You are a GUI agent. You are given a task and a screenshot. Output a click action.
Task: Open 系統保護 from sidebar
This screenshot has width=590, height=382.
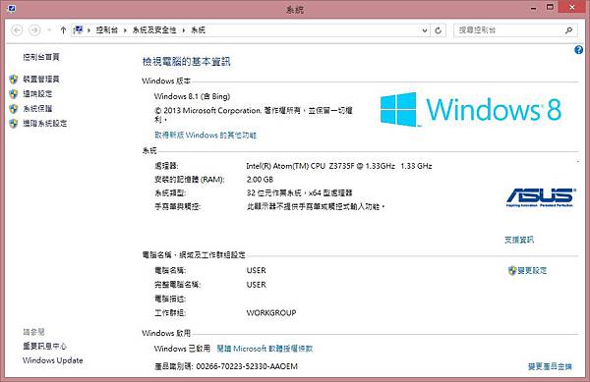(x=37, y=108)
